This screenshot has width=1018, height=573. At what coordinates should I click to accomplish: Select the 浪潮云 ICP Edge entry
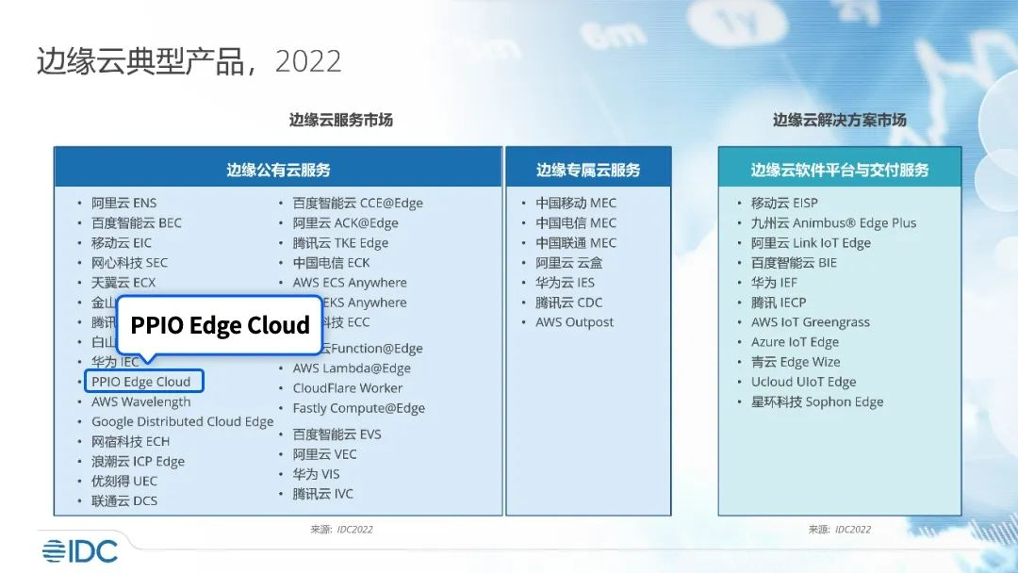coord(139,462)
